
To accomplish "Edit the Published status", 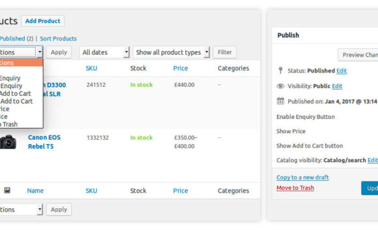I will [342, 70].
